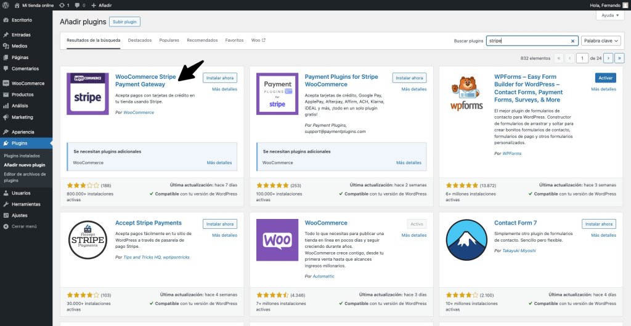Jump to last results page

point(619,58)
